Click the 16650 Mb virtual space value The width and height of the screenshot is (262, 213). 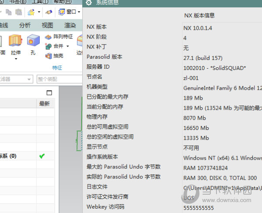pos(196,128)
